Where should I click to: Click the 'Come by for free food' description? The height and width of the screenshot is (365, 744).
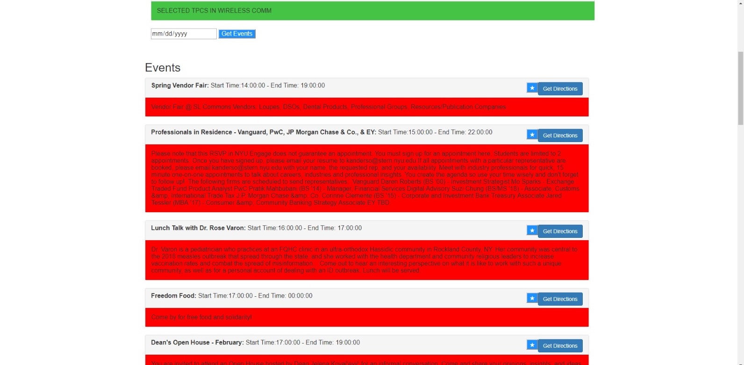click(201, 317)
